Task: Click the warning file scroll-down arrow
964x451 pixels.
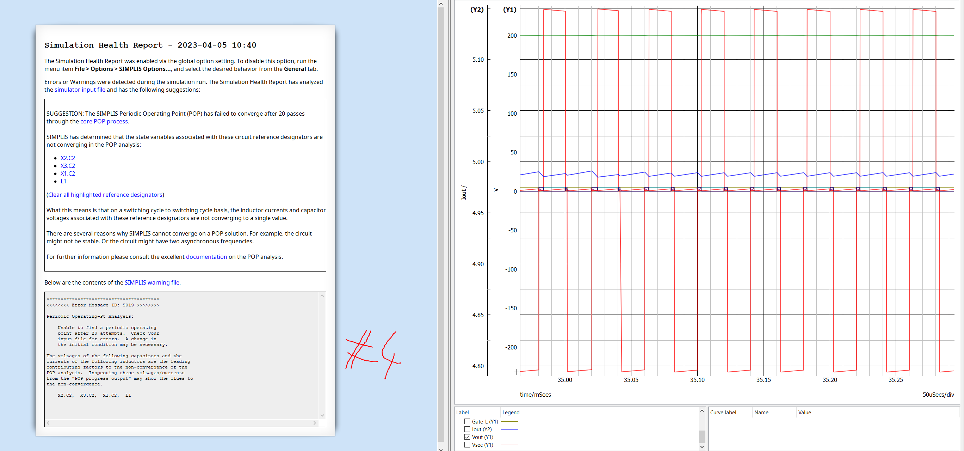Action: tap(322, 415)
